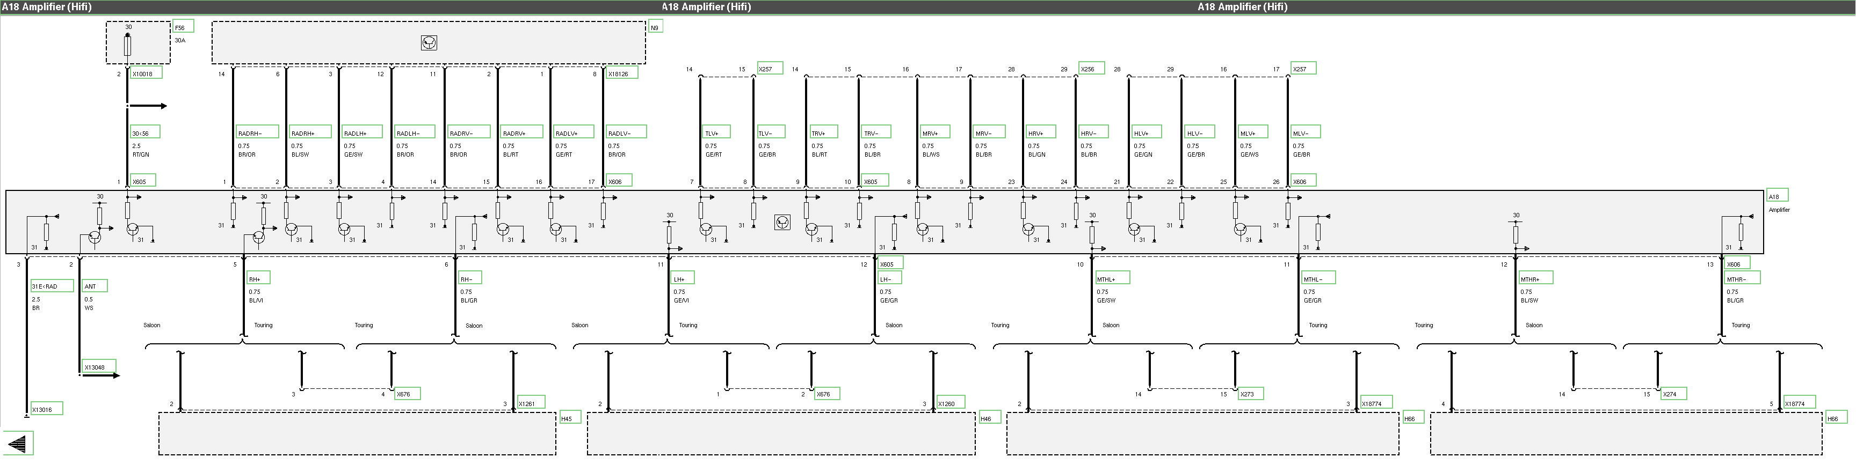Click the transistor symbol inside the N9 box
The image size is (1856, 472).
(x=429, y=43)
